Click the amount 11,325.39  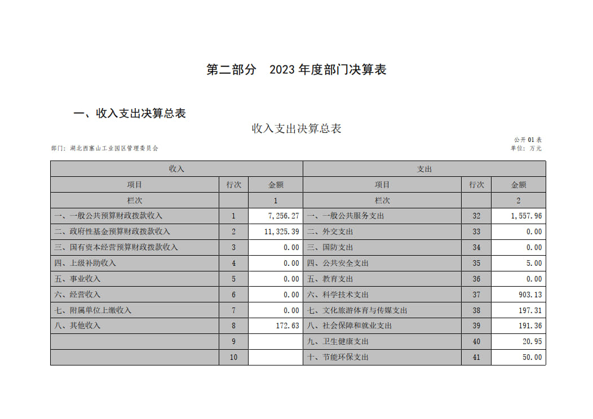[x=281, y=231]
